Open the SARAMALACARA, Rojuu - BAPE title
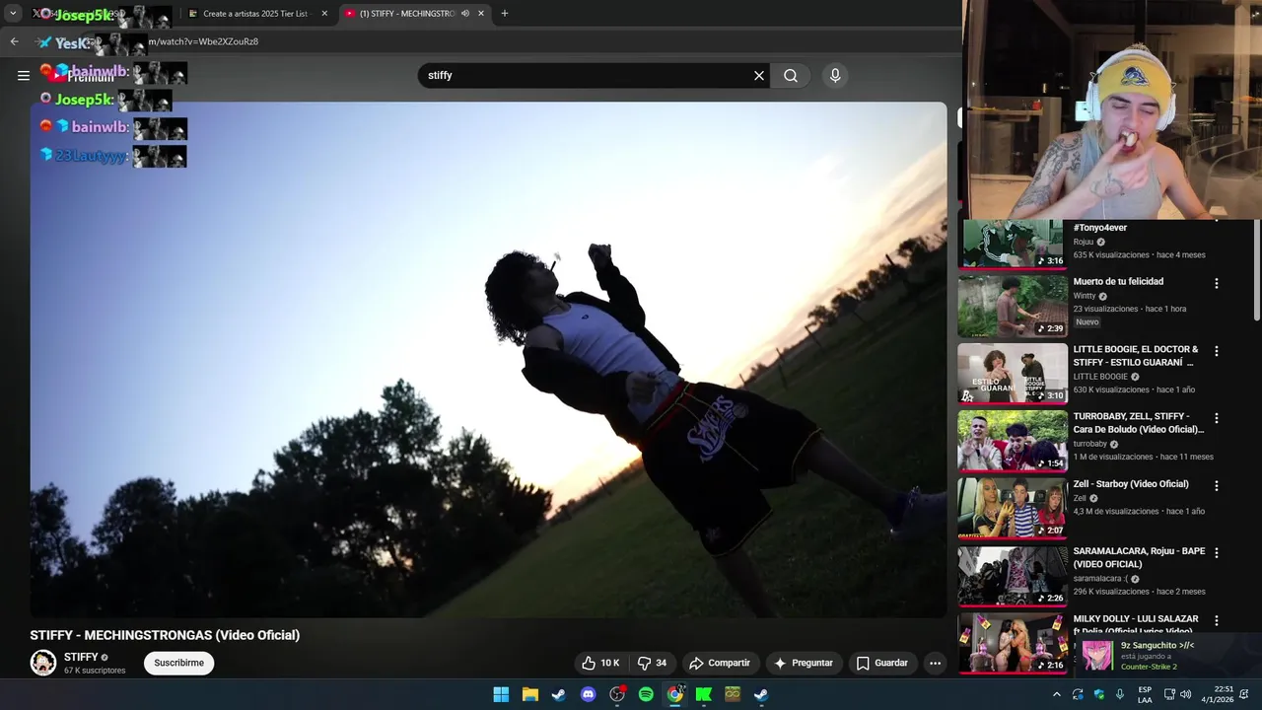 pyautogui.click(x=1139, y=557)
